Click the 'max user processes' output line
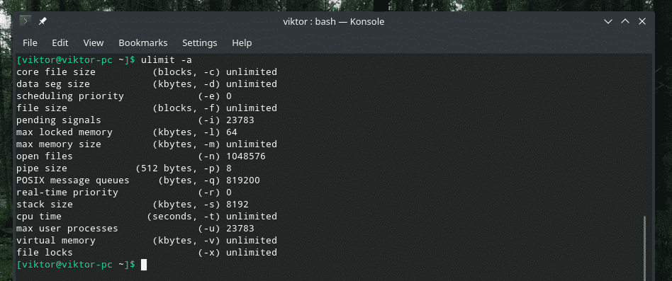 point(135,229)
